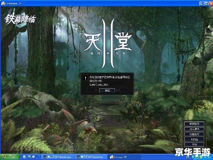
Task: Open the Windows Start button
Action: pyautogui.click(x=10, y=157)
